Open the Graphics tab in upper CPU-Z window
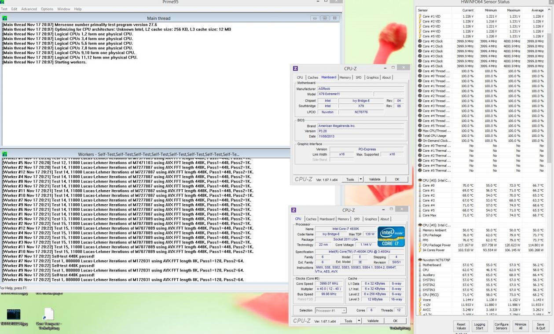The image size is (554, 334). (x=372, y=77)
